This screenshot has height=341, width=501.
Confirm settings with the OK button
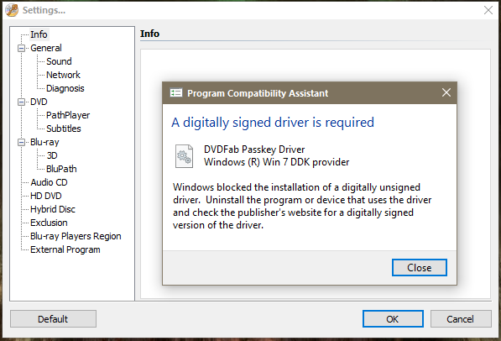pyautogui.click(x=393, y=319)
